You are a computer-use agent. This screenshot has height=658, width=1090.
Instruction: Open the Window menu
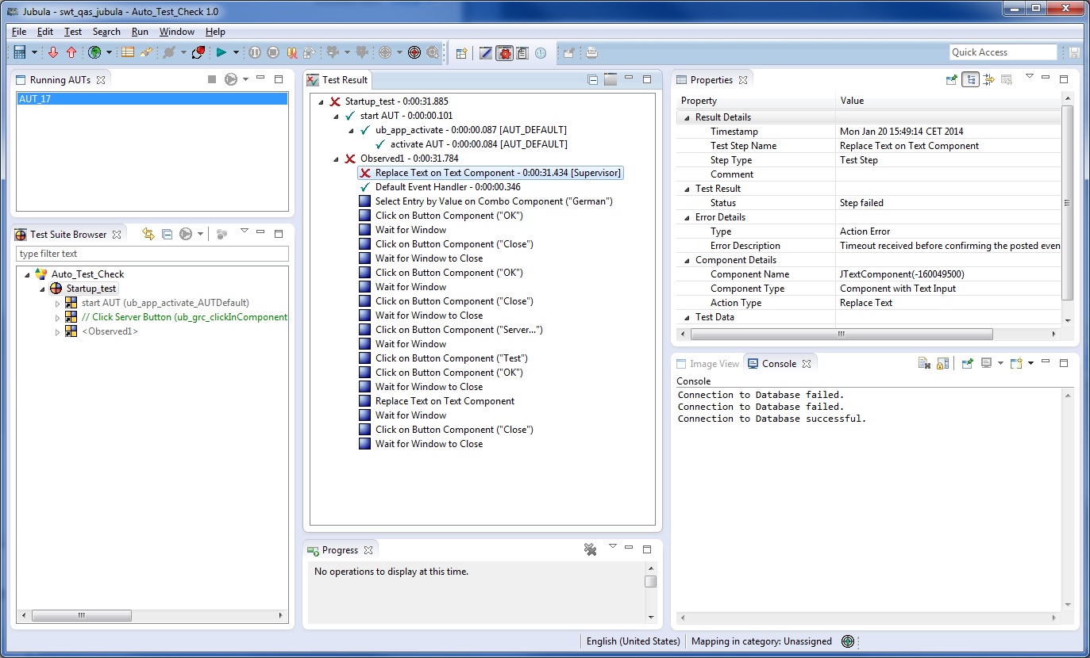click(177, 32)
